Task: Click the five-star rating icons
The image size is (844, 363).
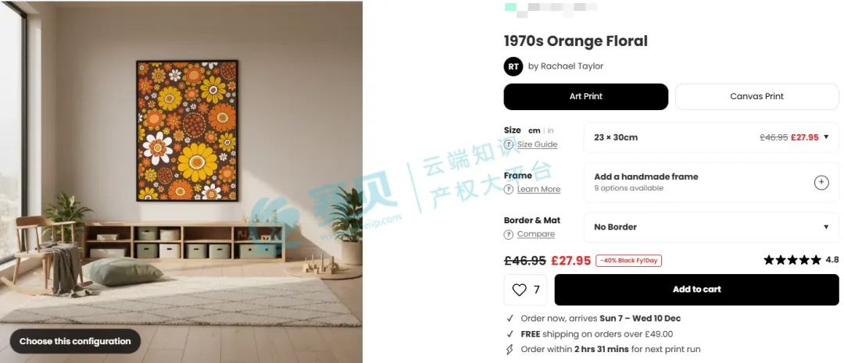Action: [792, 260]
